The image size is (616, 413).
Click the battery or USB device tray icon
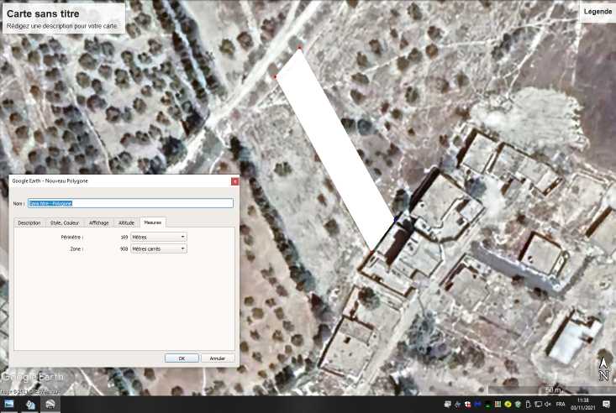click(x=528, y=405)
